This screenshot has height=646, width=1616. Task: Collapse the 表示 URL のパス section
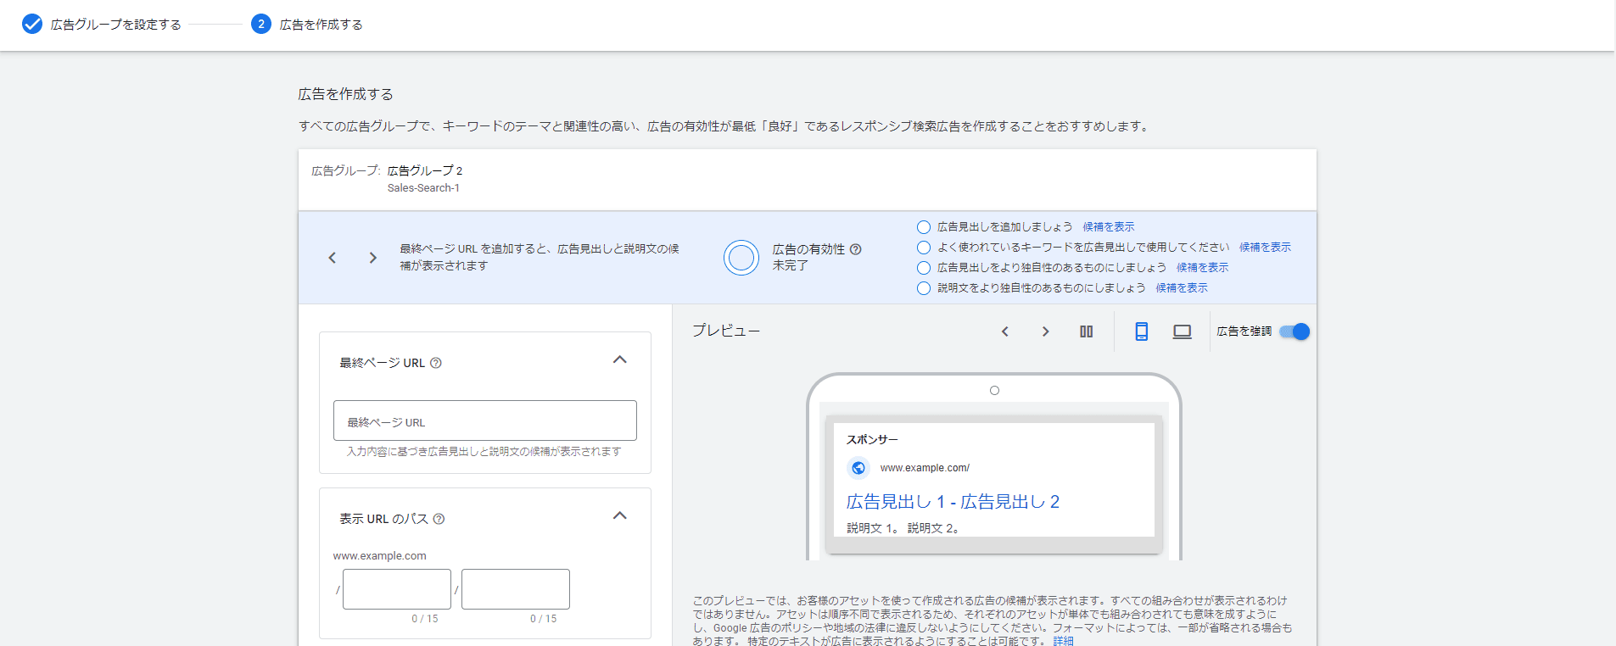tap(620, 516)
